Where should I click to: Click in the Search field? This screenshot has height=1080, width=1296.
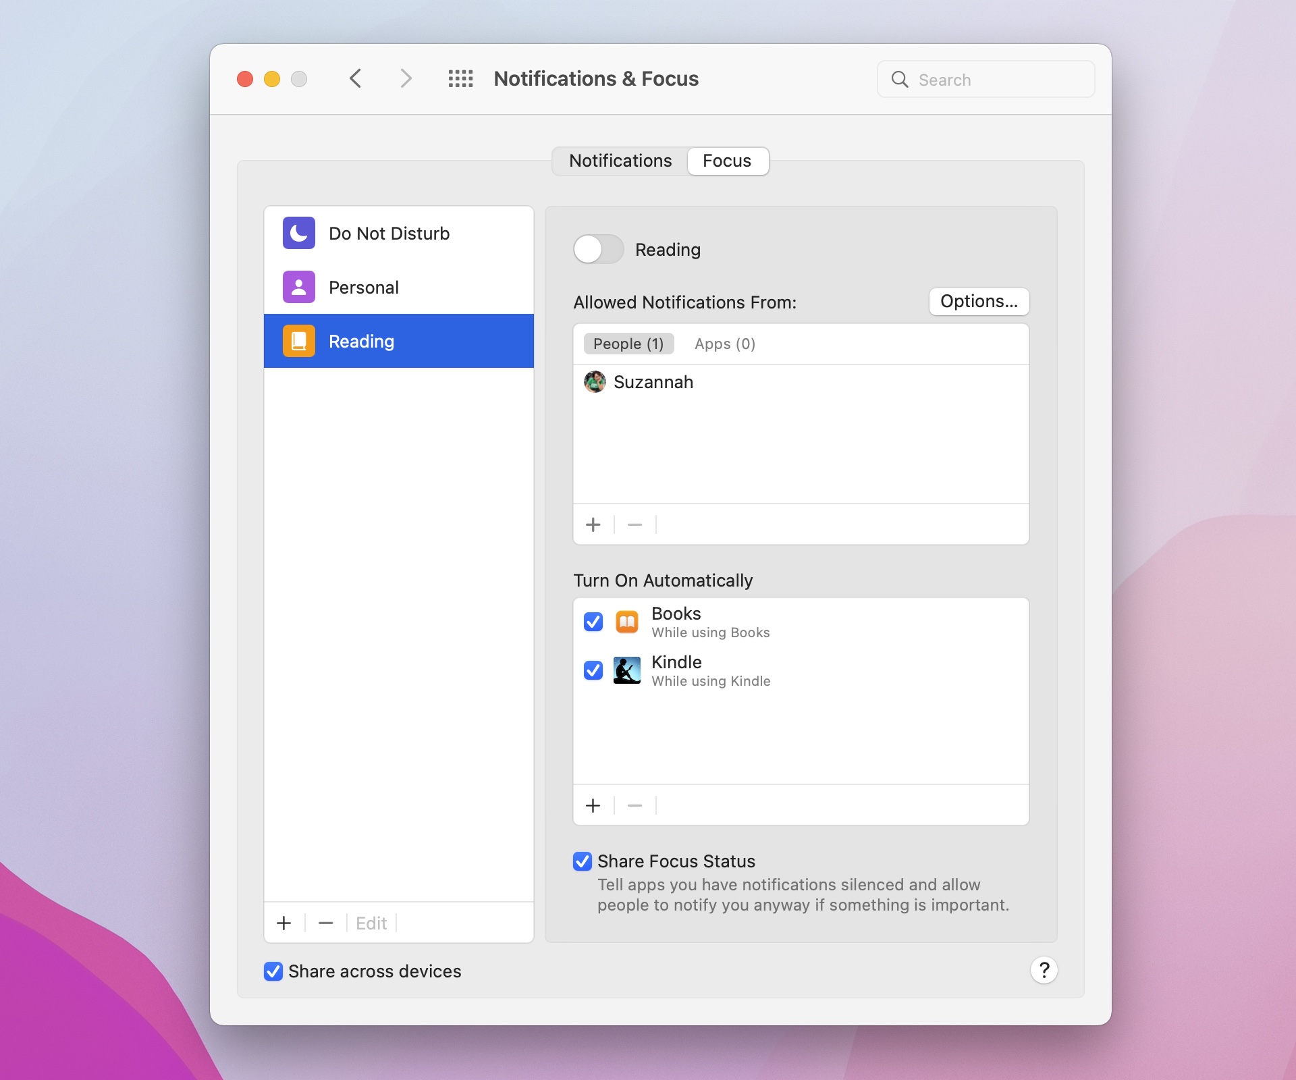[x=986, y=80]
